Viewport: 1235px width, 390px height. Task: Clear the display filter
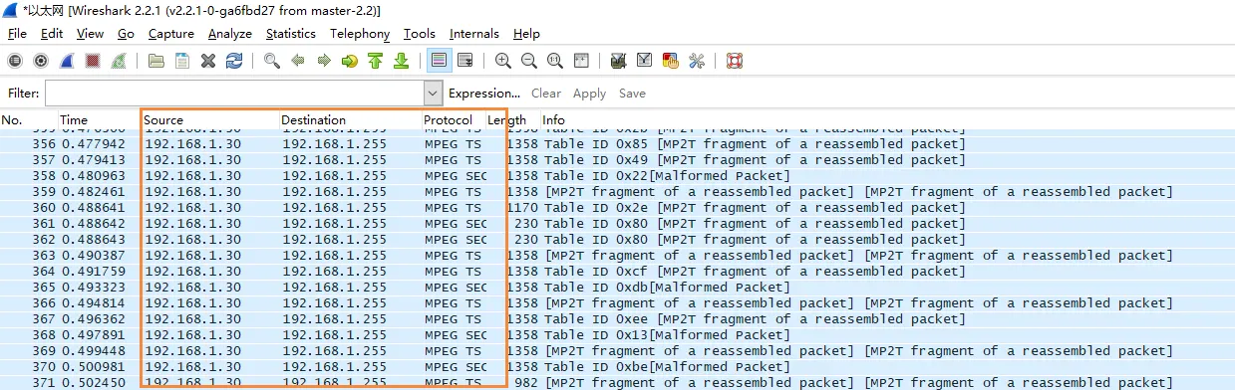click(x=546, y=94)
